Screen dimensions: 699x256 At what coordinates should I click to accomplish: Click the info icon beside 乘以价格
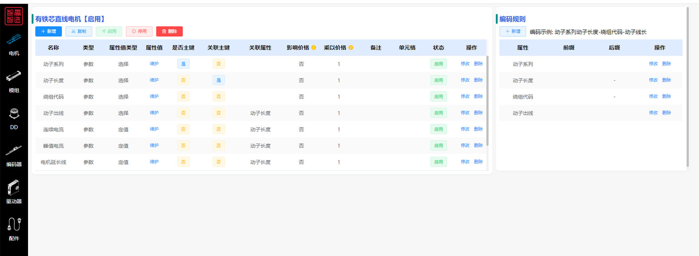point(351,48)
